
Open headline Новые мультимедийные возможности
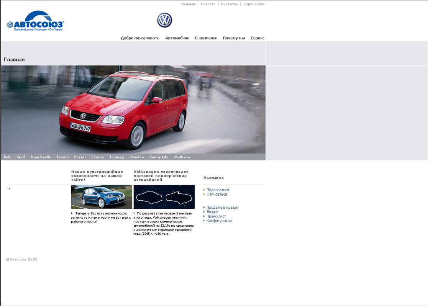coord(97,176)
